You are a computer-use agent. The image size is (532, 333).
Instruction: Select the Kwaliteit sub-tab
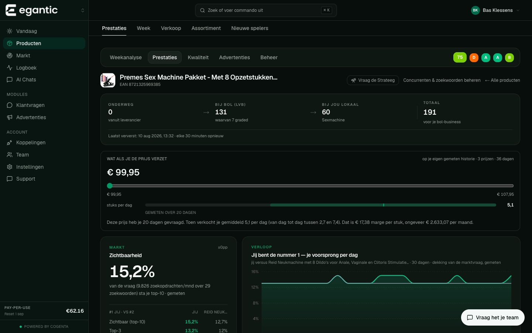click(198, 57)
